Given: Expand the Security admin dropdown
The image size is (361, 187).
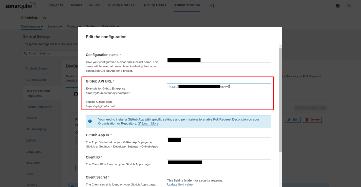Looking at the screenshot, I should [54, 26].
